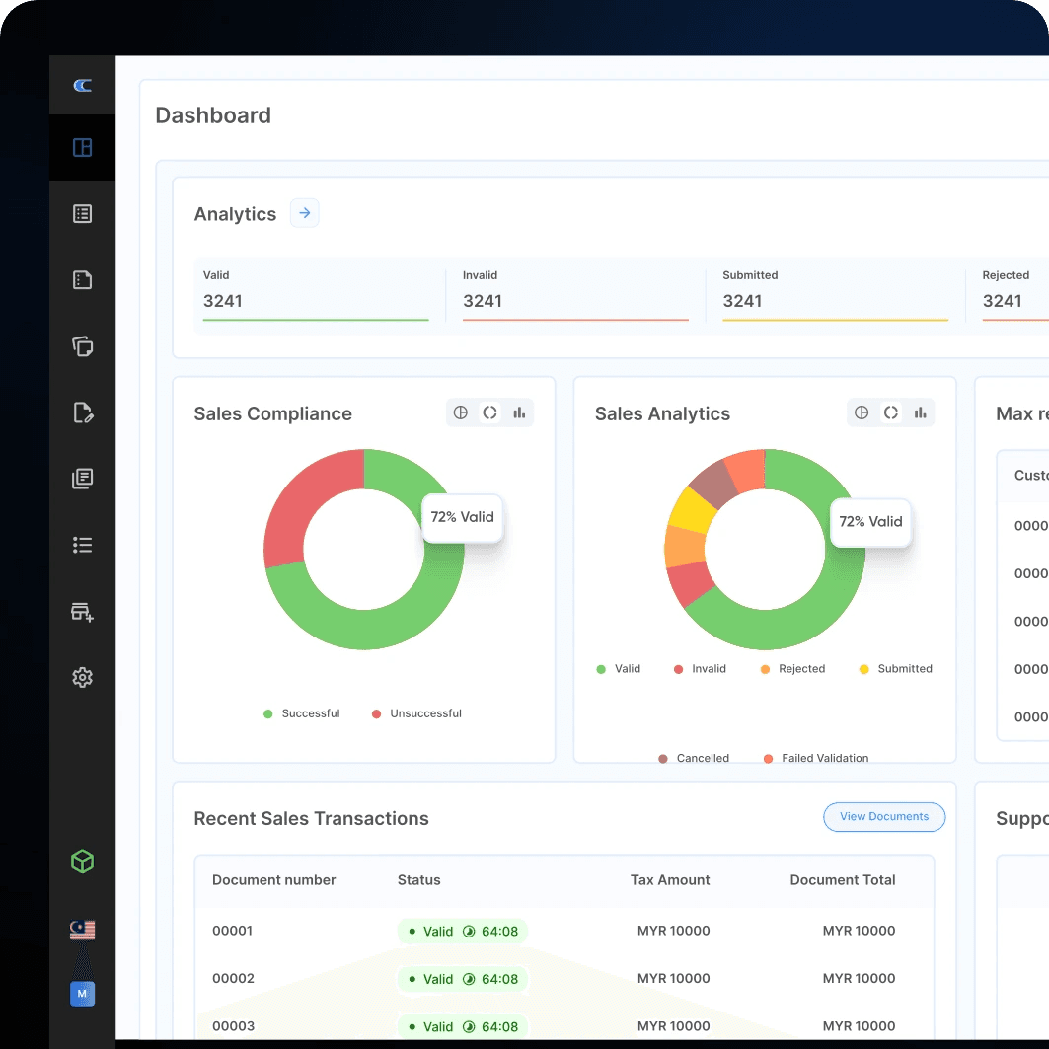Viewport: 1049px width, 1049px height.
Task: Select the document-edit icon in the sidebar
Action: click(83, 413)
